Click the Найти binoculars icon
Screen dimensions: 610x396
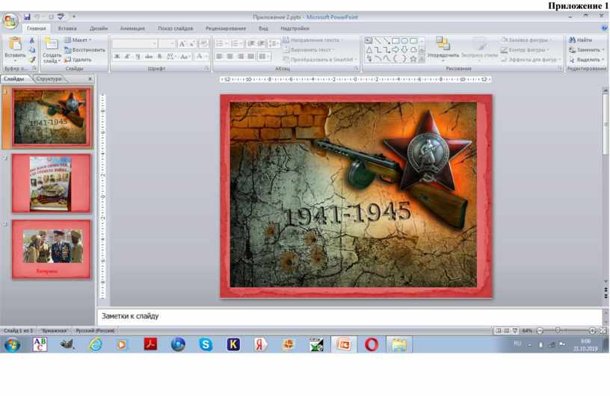(572, 40)
